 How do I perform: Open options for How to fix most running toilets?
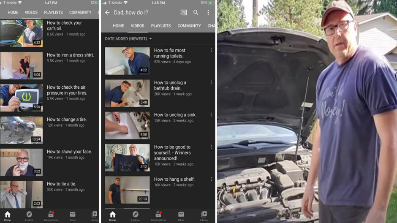(212, 50)
